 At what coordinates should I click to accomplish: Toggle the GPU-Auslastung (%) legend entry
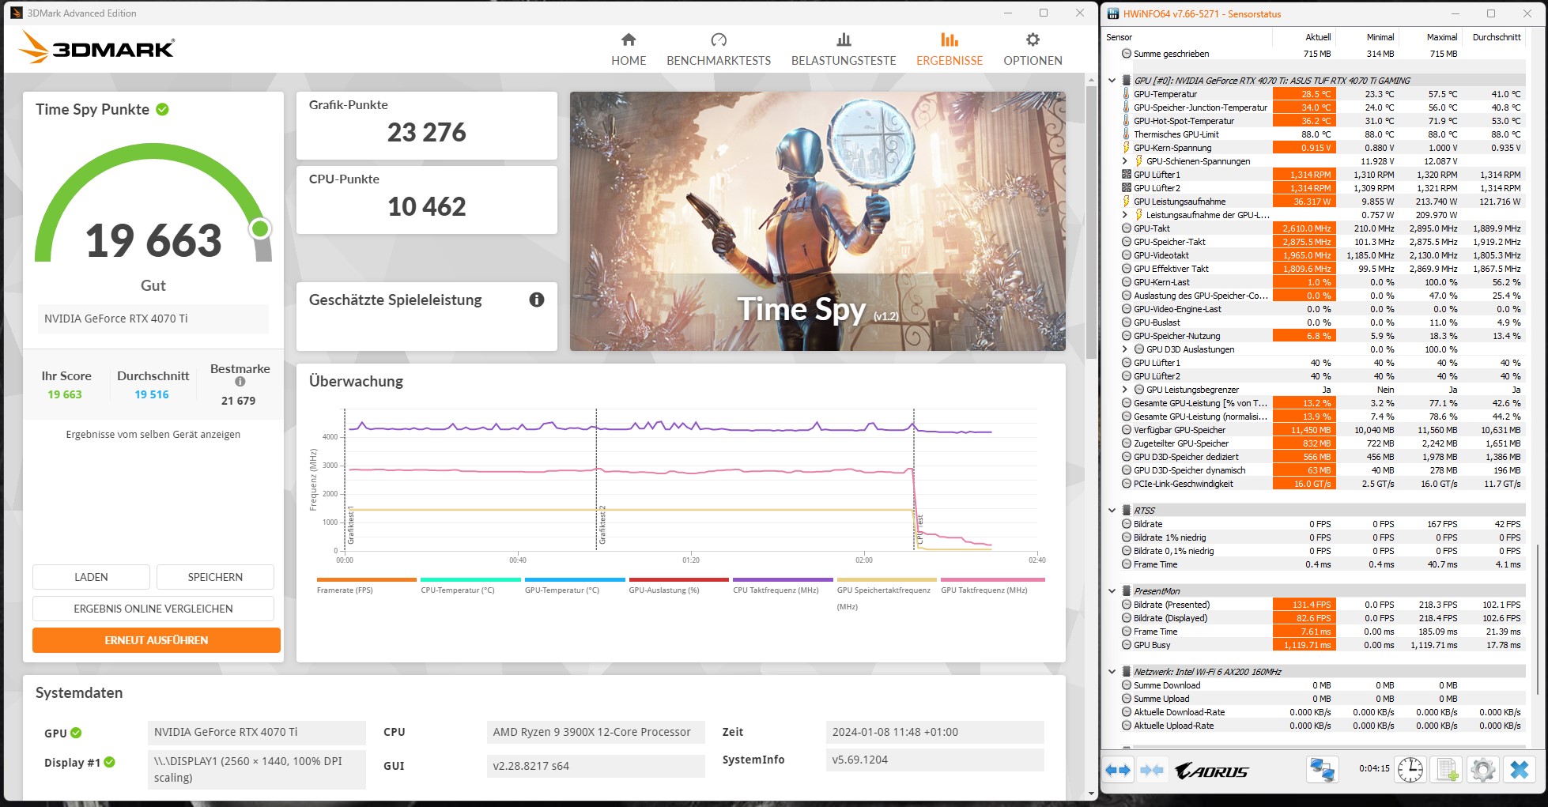coord(678,586)
